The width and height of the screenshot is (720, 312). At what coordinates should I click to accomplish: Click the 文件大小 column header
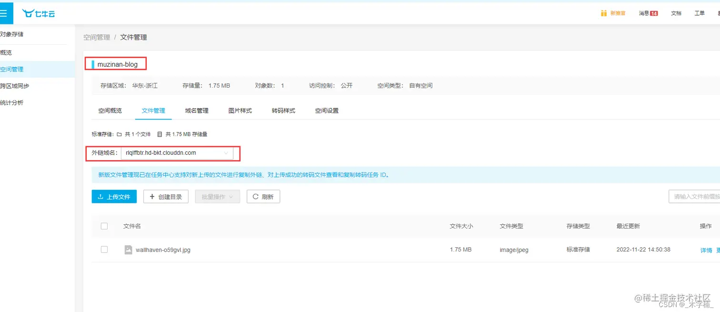click(x=461, y=226)
